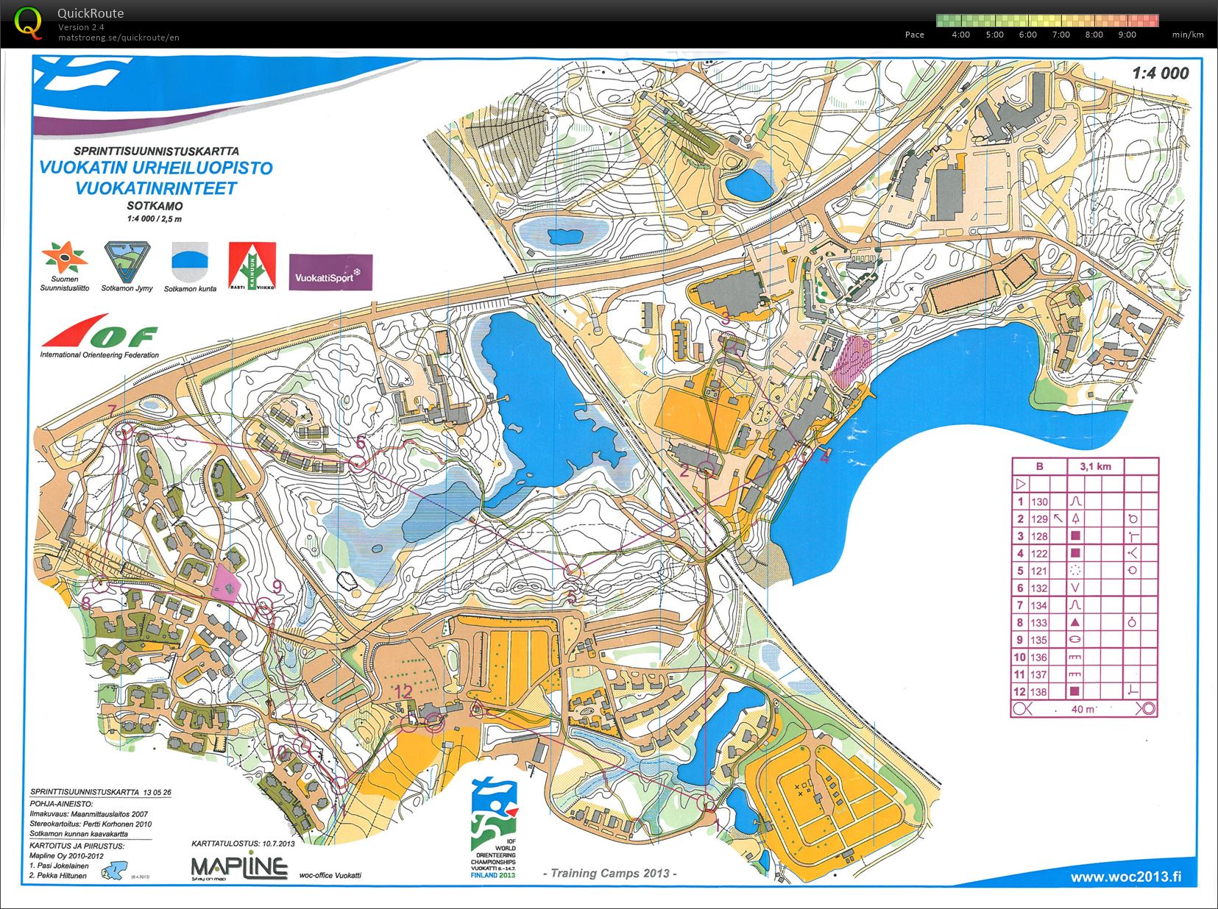Click the purple VuokattiSport logo
Viewport: 1218px width, 909px height.
point(330,273)
